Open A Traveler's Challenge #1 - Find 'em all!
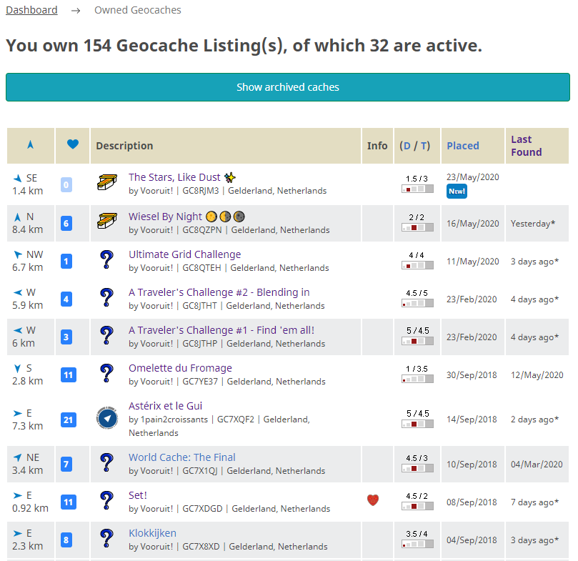 [221, 330]
